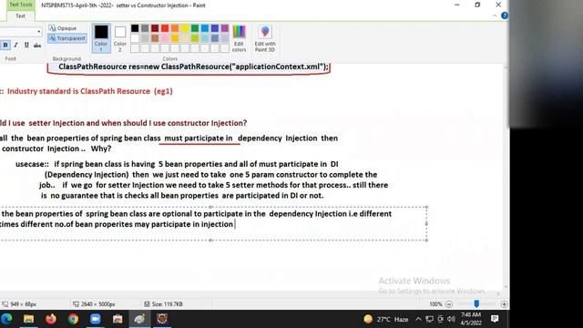Toggle Strikethrough text formatting
The image size is (583, 328).
(37, 45)
